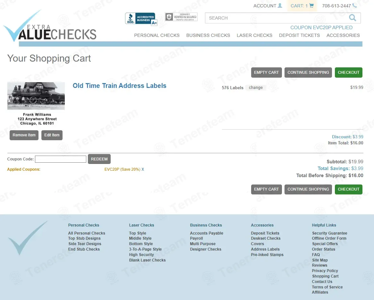The width and height of the screenshot is (374, 300).
Task: Open the BBB Accredited Business badge
Action: 141,19
